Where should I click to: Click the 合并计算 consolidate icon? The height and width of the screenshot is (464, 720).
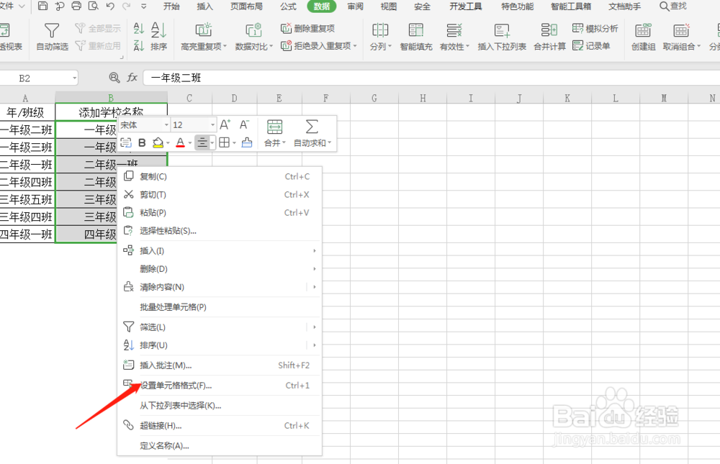(x=549, y=36)
